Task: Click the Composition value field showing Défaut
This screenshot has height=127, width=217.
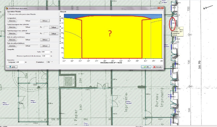Action: [x=28, y=21]
